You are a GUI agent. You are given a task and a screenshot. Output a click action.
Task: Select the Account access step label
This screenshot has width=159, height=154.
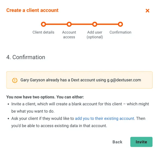pyautogui.click(x=69, y=35)
